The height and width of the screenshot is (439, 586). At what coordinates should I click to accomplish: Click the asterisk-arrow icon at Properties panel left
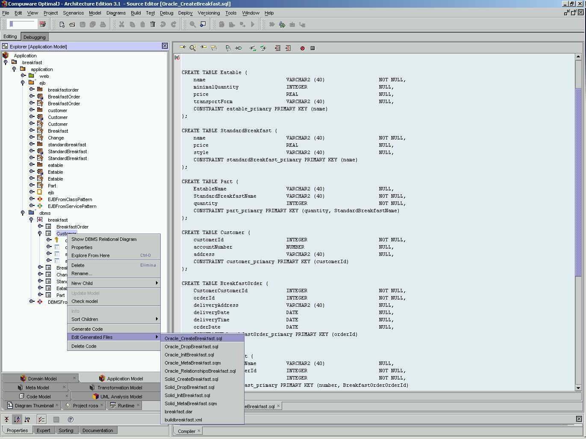[6, 419]
